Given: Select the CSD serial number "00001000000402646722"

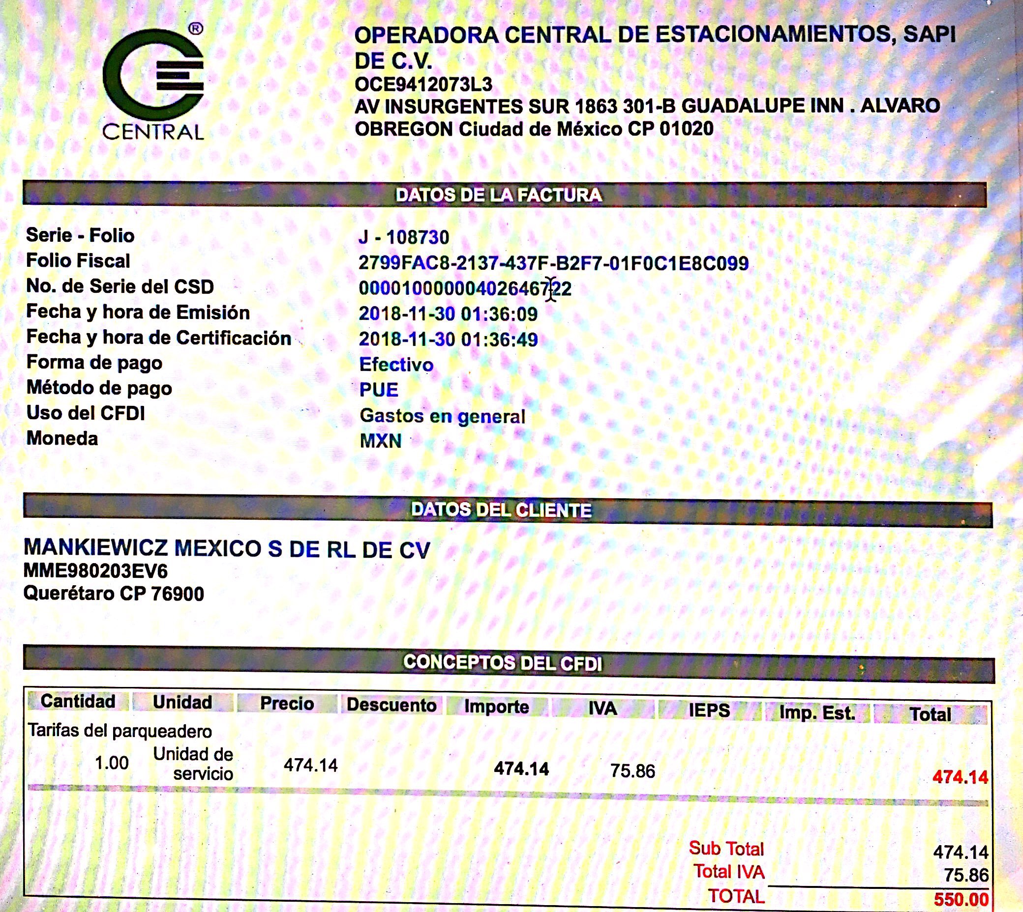Looking at the screenshot, I should [x=465, y=288].
